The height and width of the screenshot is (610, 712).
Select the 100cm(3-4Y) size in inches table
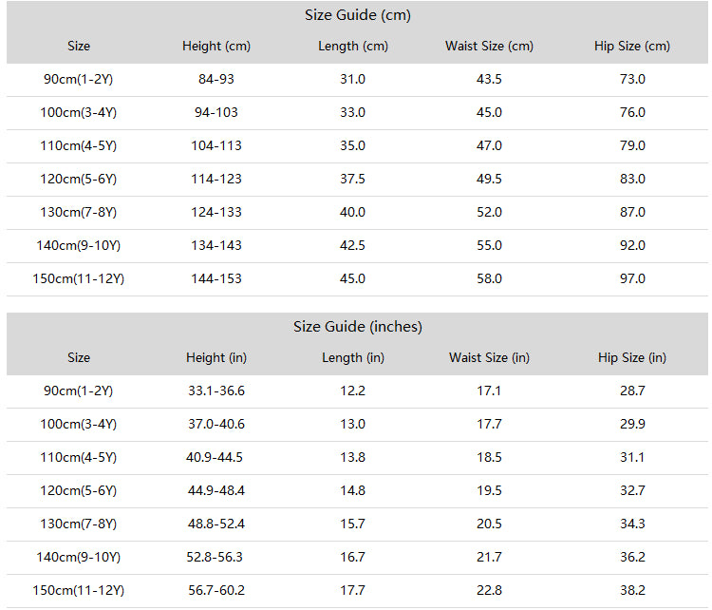[78, 424]
